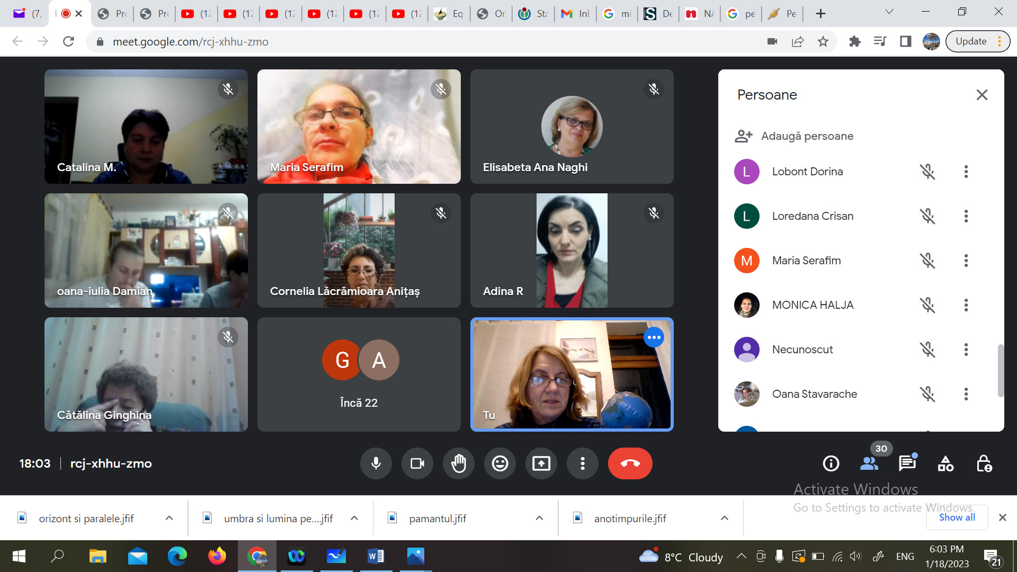Screen dimensions: 1017x572
Task: Open the weather widget 8°C Cloudy
Action: pyautogui.click(x=681, y=557)
